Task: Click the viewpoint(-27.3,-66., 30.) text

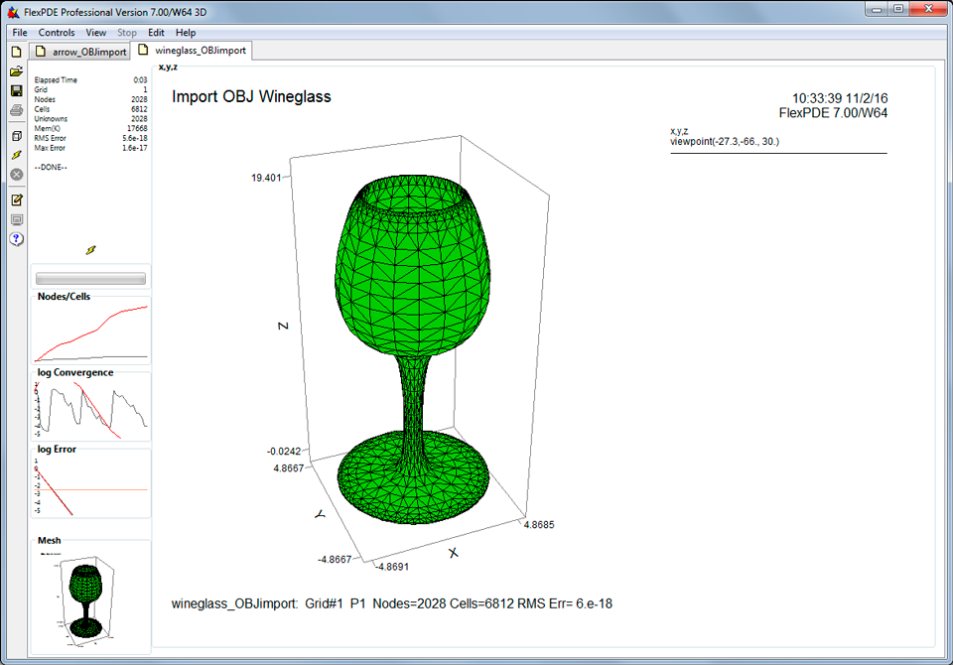Action: point(725,142)
